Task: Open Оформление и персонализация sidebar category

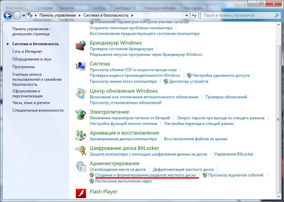Action: coord(27,93)
